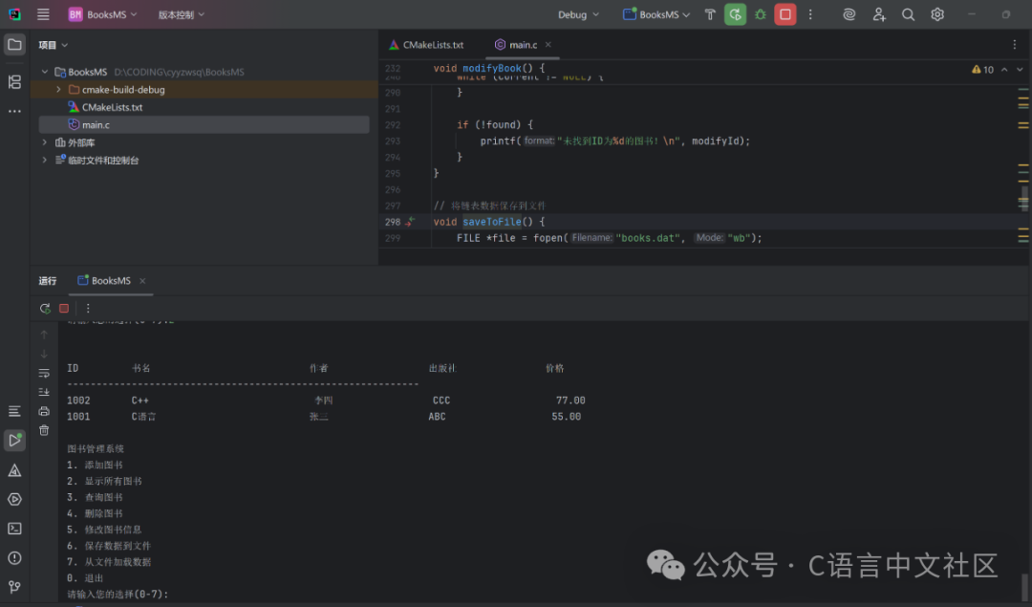Collapse the BooksMS root project node
1032x607 pixels.
[x=45, y=72]
